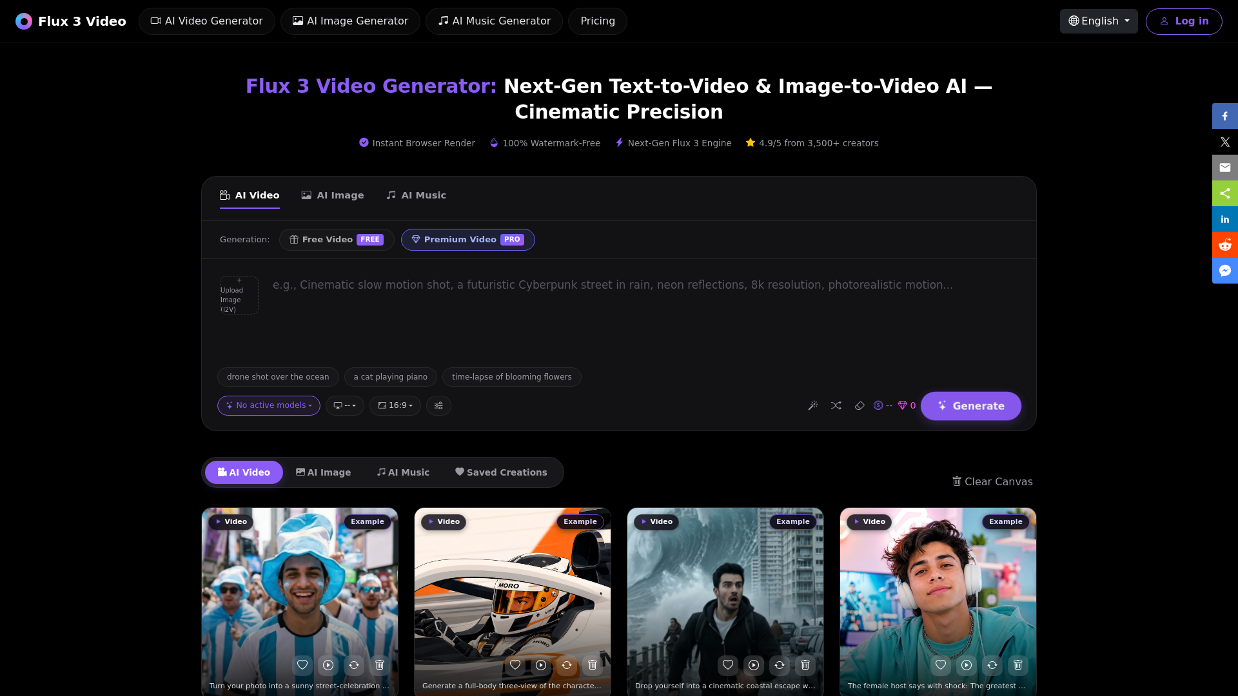Image resolution: width=1238 pixels, height=696 pixels.
Task: Open the No active models dropdown
Action: [269, 405]
